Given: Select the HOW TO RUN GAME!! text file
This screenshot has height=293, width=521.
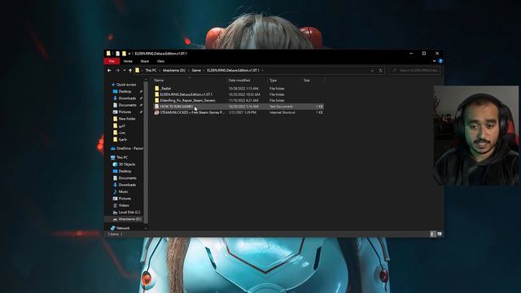Looking at the screenshot, I should tap(177, 107).
